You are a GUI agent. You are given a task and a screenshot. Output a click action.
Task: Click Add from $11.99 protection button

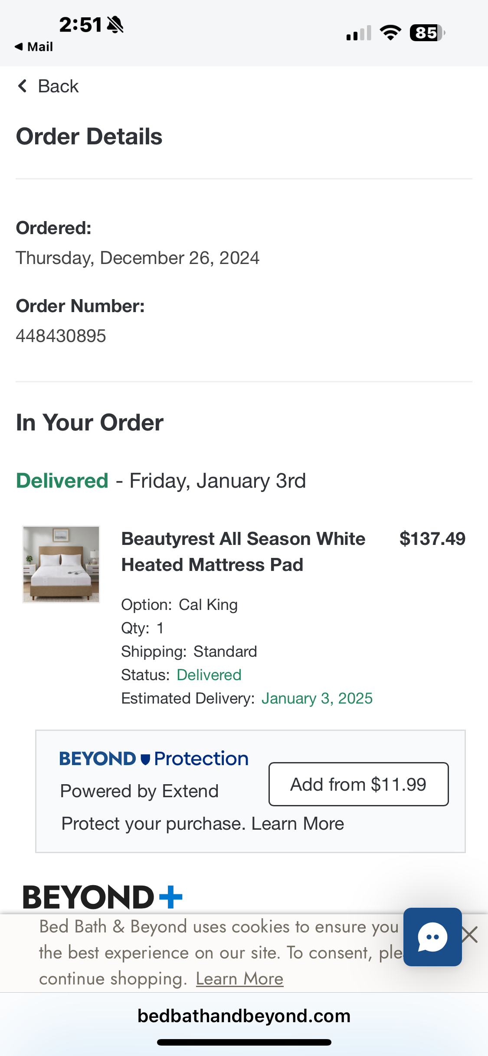pyautogui.click(x=358, y=784)
